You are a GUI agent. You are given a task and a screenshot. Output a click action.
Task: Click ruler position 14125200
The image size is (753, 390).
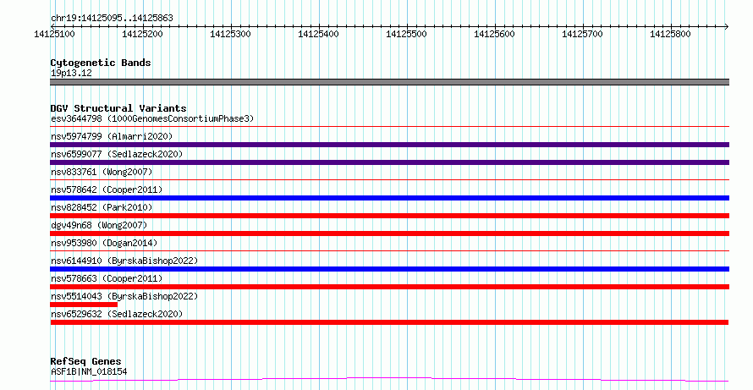[143, 34]
